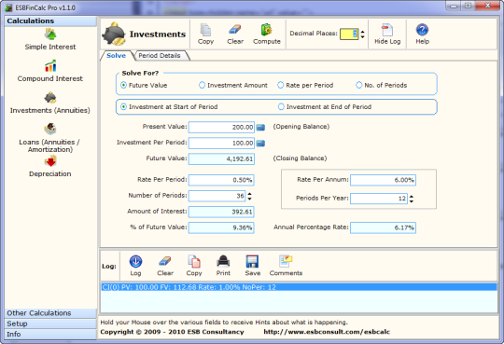The image size is (504, 344).
Task: Open calculator beside Present Value field
Action: coord(260,128)
